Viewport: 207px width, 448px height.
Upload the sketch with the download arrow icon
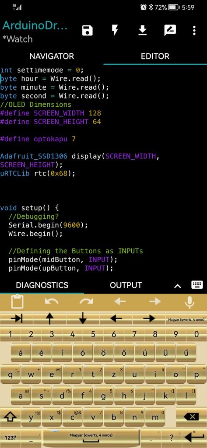143,30
